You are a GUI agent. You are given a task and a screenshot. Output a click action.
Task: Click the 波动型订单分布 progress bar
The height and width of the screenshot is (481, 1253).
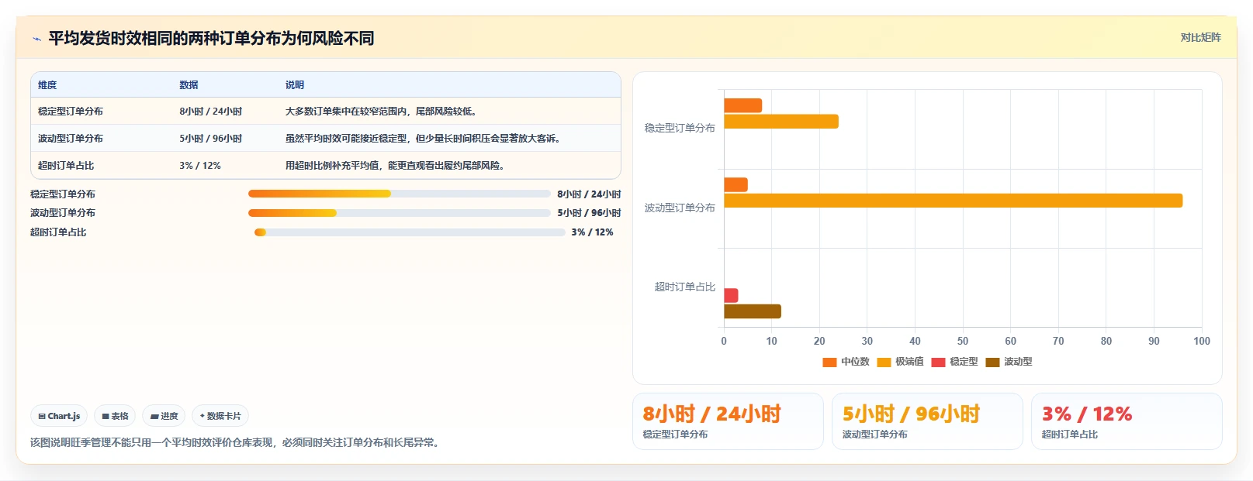pos(399,213)
